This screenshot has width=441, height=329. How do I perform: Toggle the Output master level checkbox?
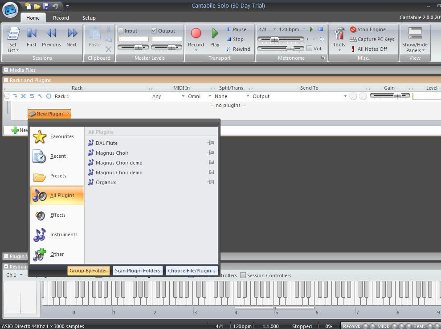pyautogui.click(x=154, y=30)
